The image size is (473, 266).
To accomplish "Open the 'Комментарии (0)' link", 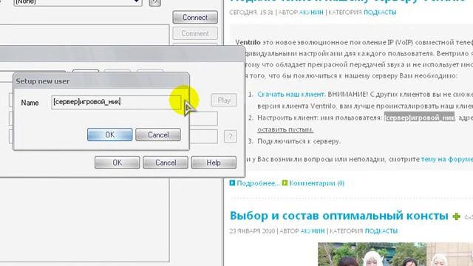I will pyautogui.click(x=317, y=183).
